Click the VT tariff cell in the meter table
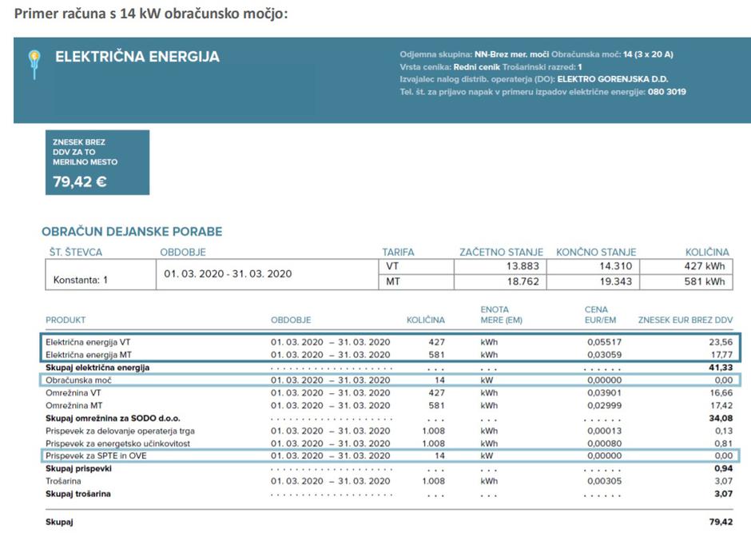The height and width of the screenshot is (537, 751). tap(392, 266)
